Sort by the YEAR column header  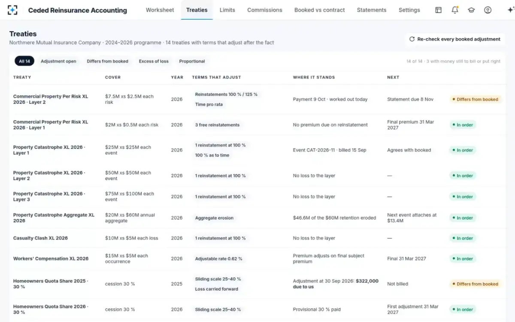pyautogui.click(x=177, y=77)
